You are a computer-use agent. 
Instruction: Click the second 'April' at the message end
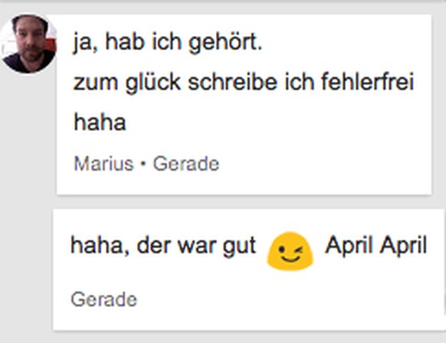pos(403,245)
